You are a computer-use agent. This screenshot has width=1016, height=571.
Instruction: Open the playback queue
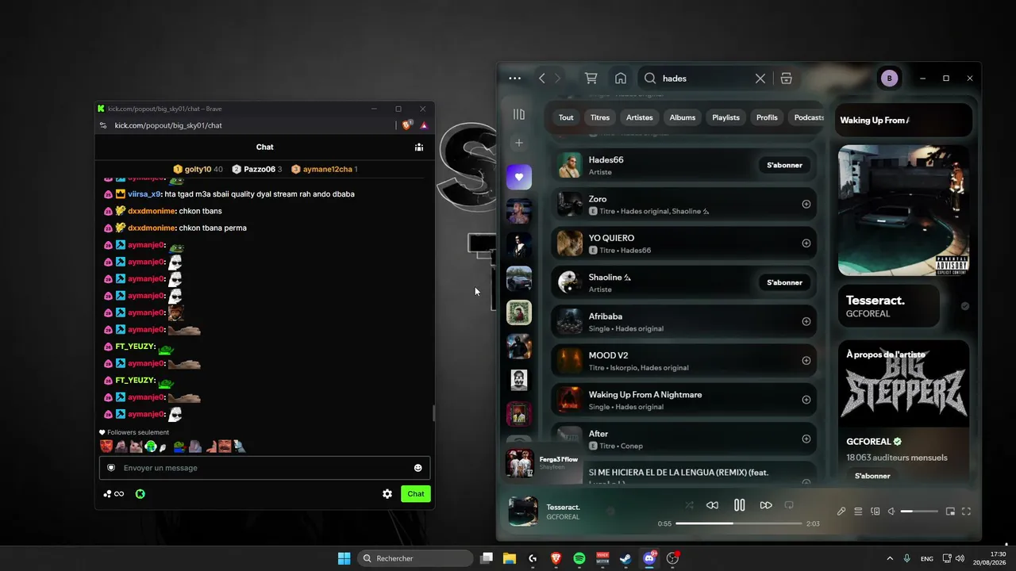858,512
